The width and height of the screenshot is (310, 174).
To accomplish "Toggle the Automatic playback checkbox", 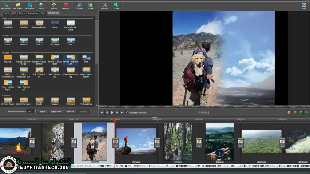I will [x=127, y=113].
